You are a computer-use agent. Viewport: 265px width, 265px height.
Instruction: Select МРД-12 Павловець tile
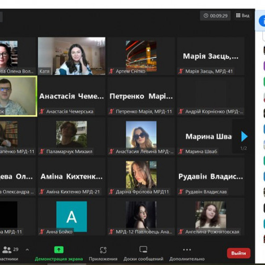141,217
